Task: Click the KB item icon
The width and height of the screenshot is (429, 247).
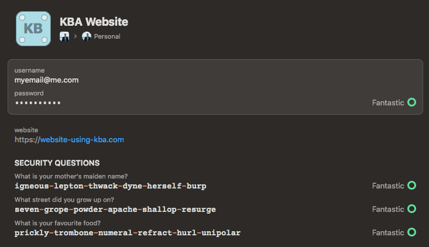Action: pos(33,29)
